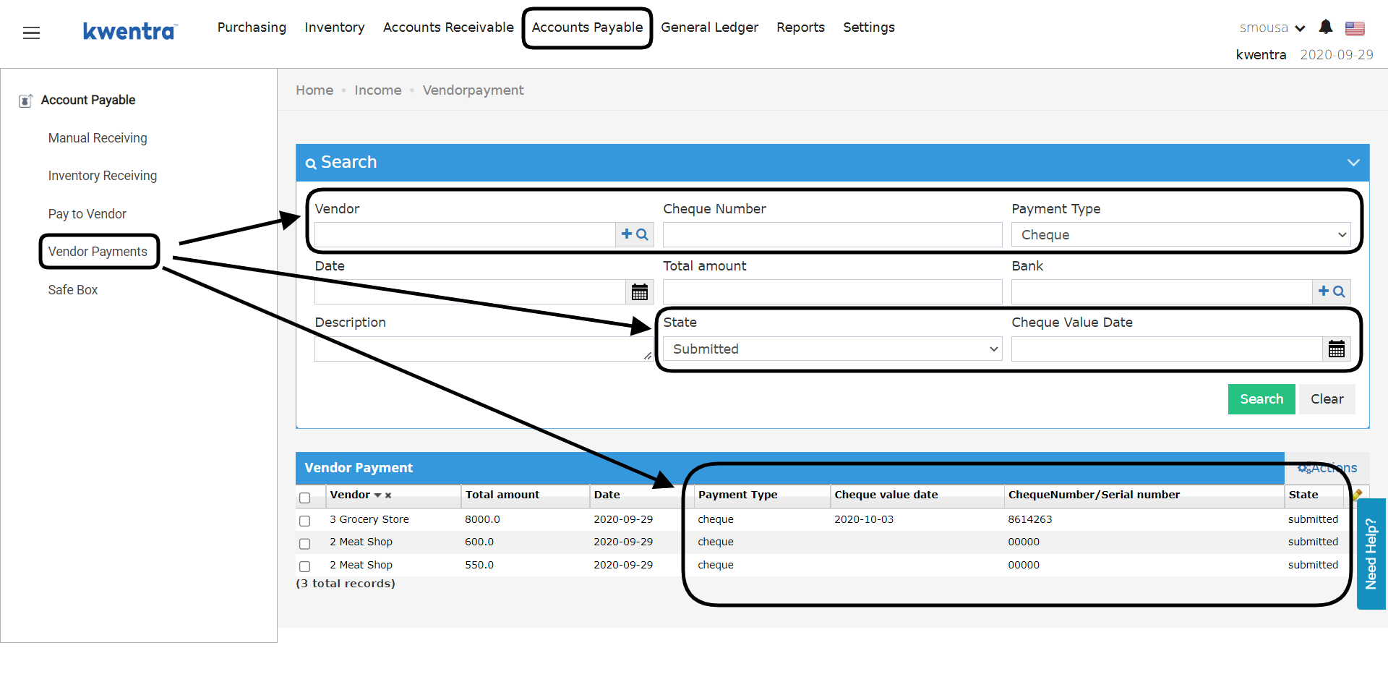Focus the Cheque Number input field
This screenshot has width=1388, height=682.
pos(832,234)
